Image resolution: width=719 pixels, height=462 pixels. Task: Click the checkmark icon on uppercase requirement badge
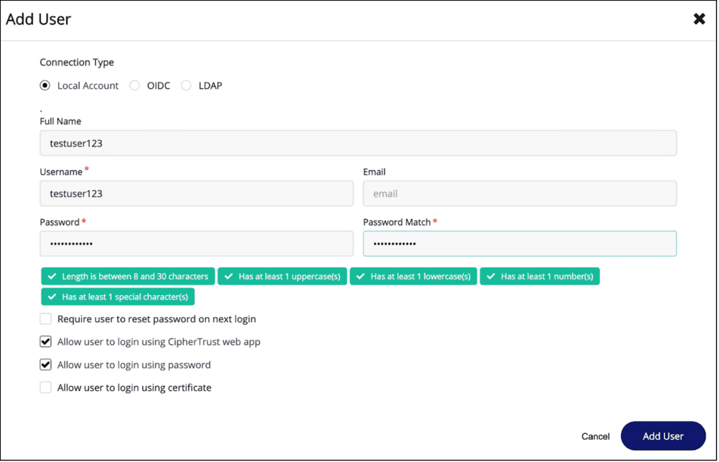point(230,276)
